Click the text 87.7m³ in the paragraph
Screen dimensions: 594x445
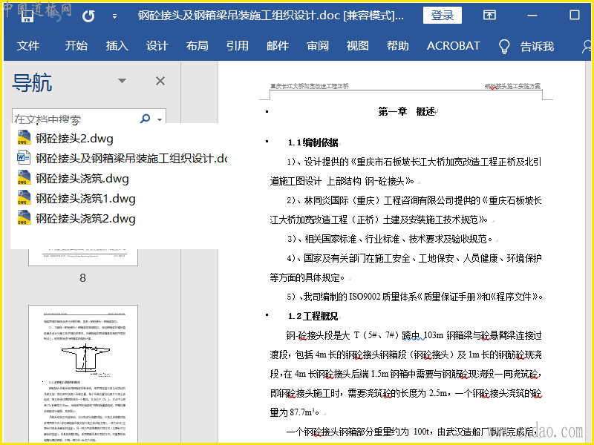[303, 412]
